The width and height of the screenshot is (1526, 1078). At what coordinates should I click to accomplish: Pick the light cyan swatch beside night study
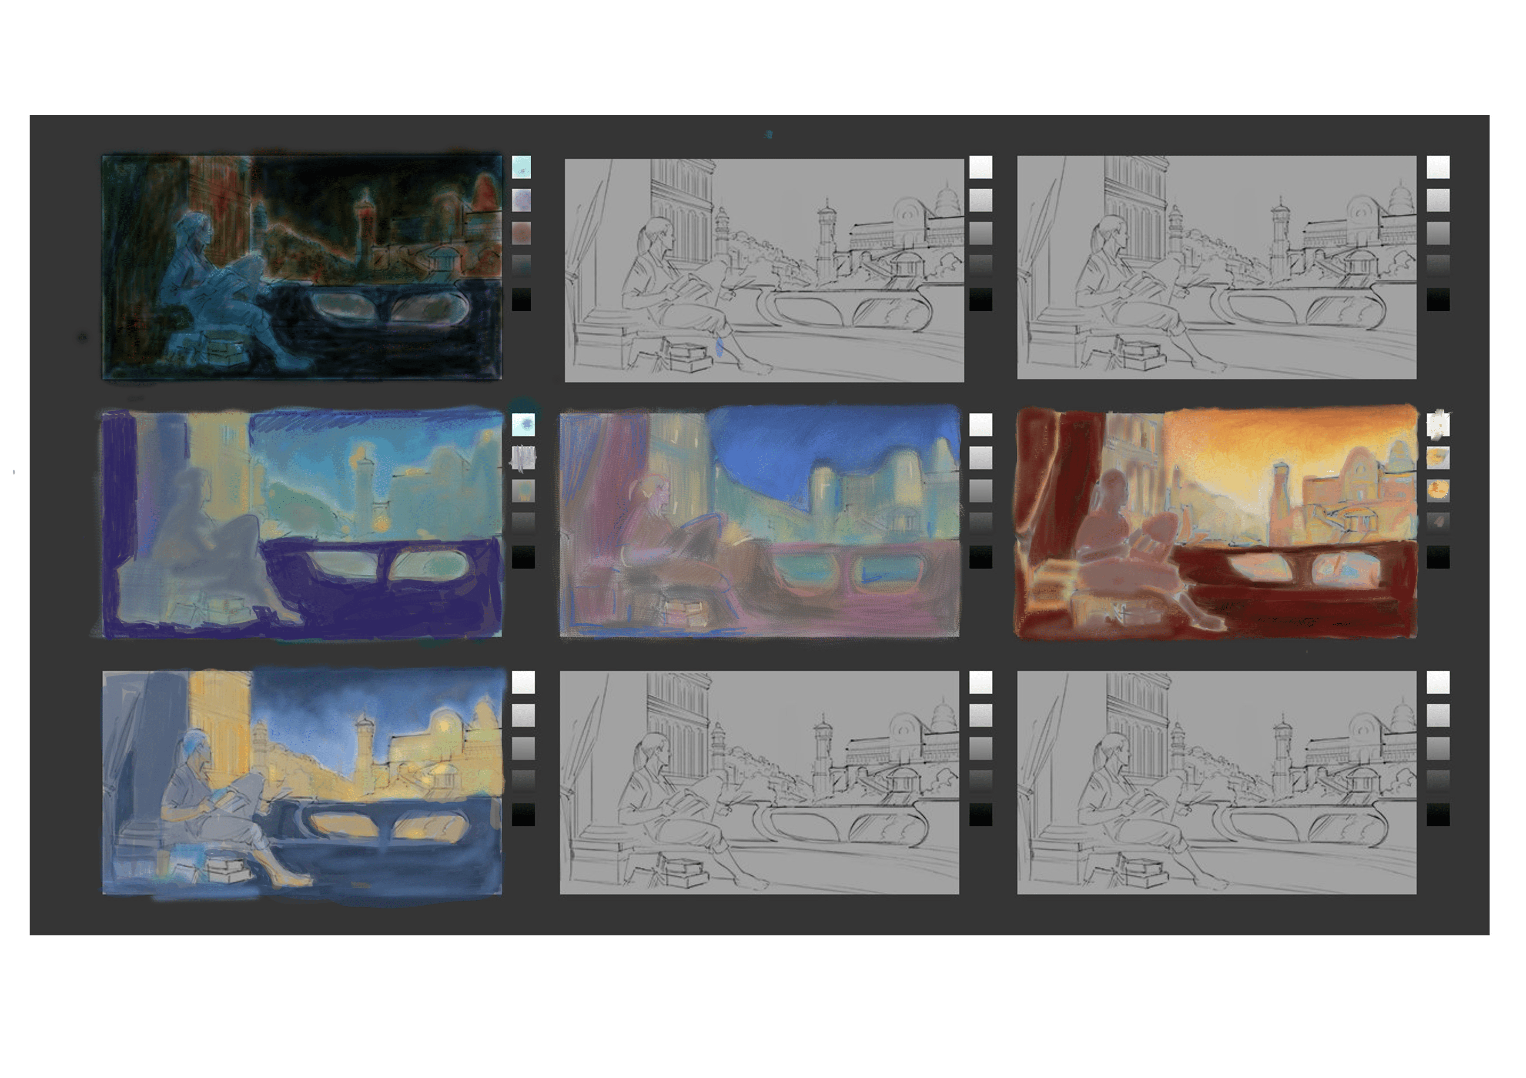point(522,167)
